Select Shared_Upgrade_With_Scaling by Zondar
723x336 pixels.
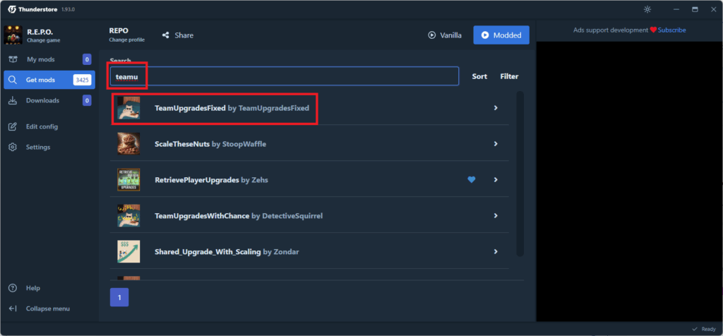click(227, 252)
